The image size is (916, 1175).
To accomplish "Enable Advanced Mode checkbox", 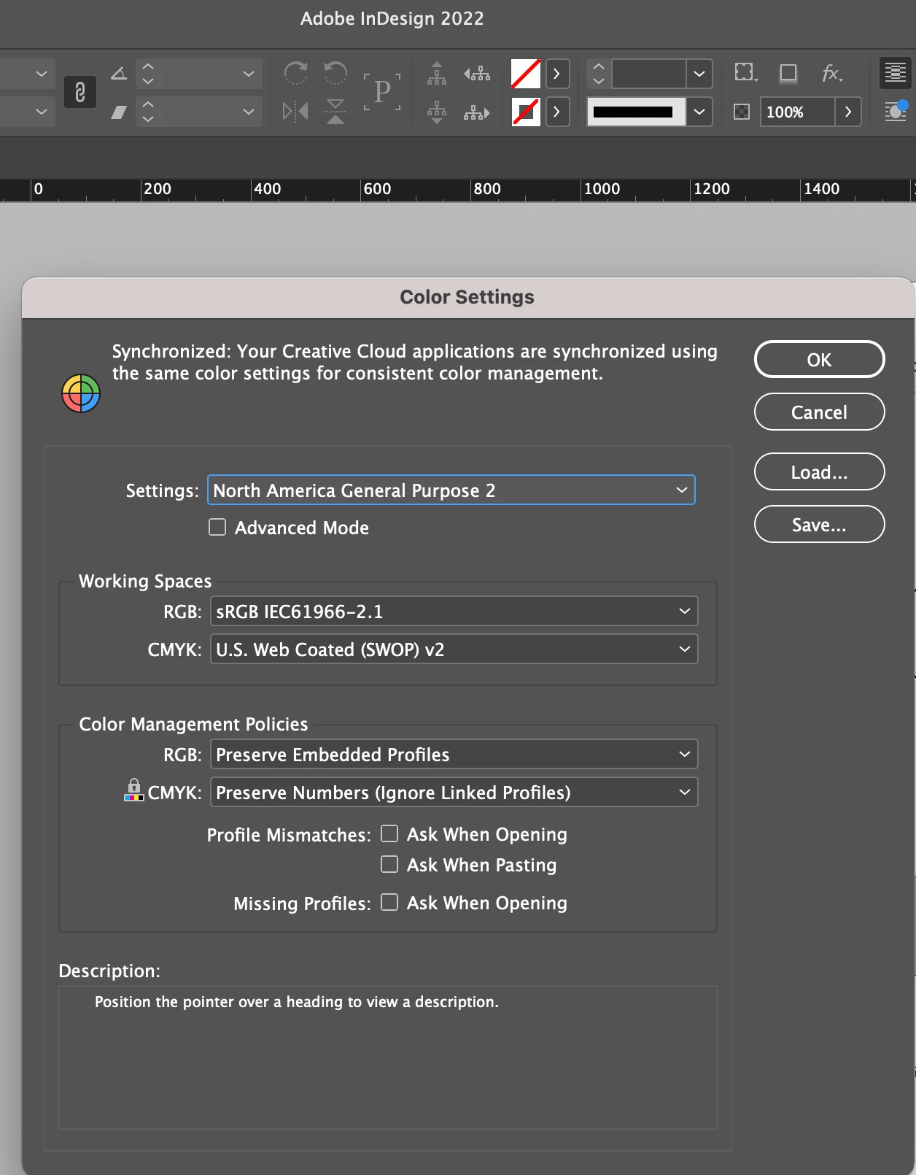I will [217, 527].
